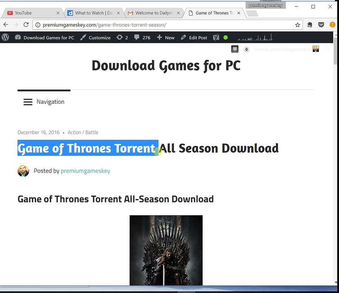The height and width of the screenshot is (293, 339).
Task: Click the vertical scrollbar thumb
Action: coord(335,51)
